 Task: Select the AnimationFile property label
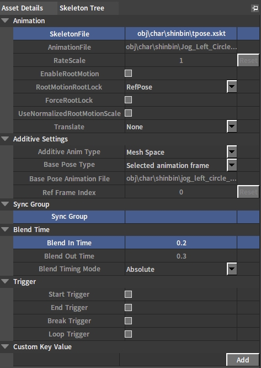point(70,47)
